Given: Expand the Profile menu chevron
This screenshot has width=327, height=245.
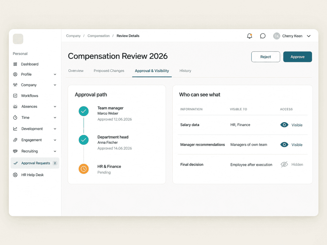Looking at the screenshot, I should (x=55, y=74).
